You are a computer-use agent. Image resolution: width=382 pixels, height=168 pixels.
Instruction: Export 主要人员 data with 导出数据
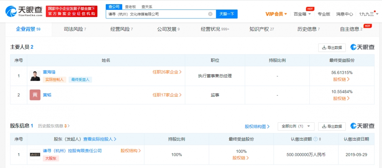coord(332,48)
